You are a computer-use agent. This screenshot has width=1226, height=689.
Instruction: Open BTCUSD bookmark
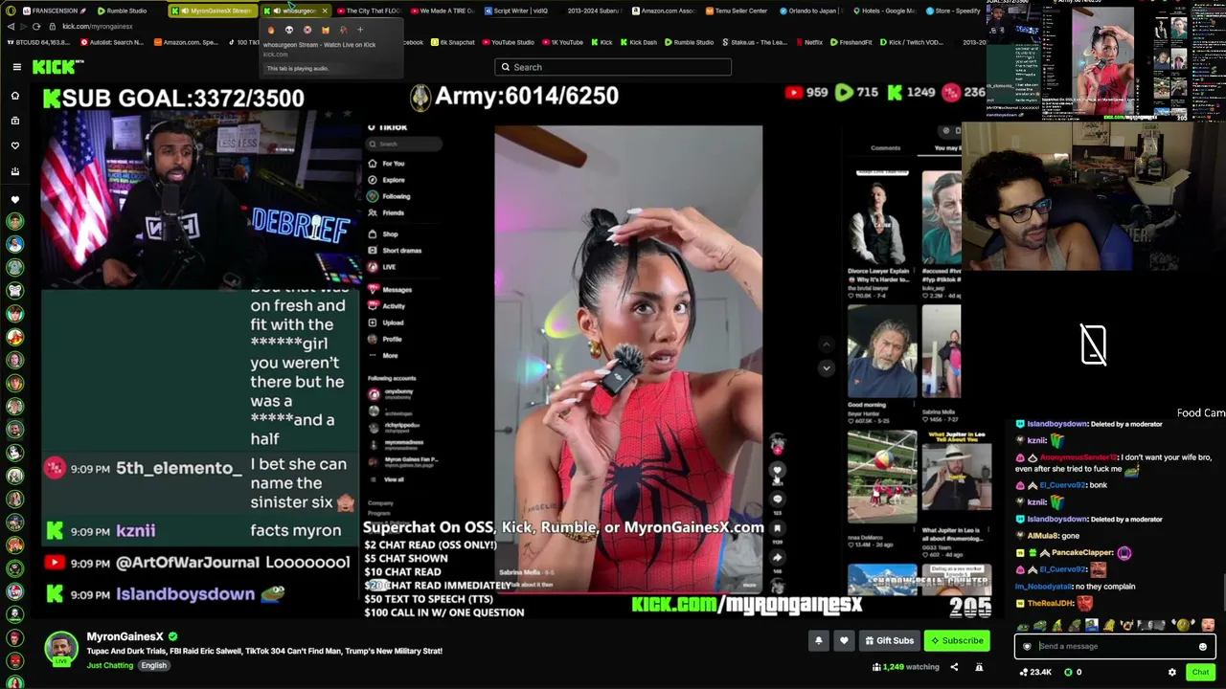37,42
